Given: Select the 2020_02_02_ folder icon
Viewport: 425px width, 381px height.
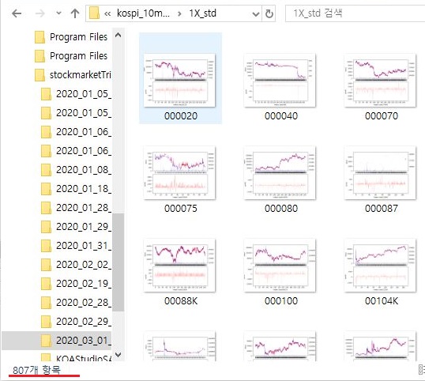Looking at the screenshot, I should [46, 265].
